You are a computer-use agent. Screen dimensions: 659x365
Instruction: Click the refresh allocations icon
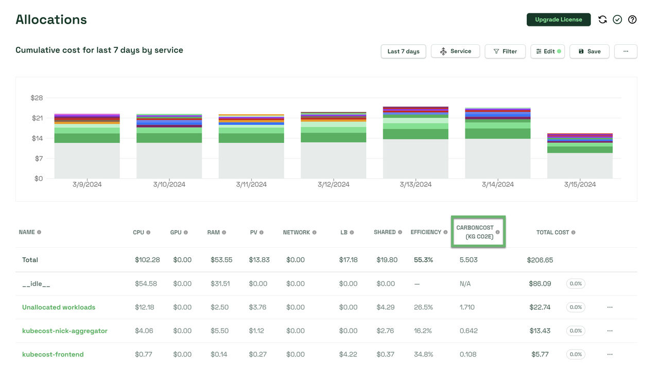602,19
